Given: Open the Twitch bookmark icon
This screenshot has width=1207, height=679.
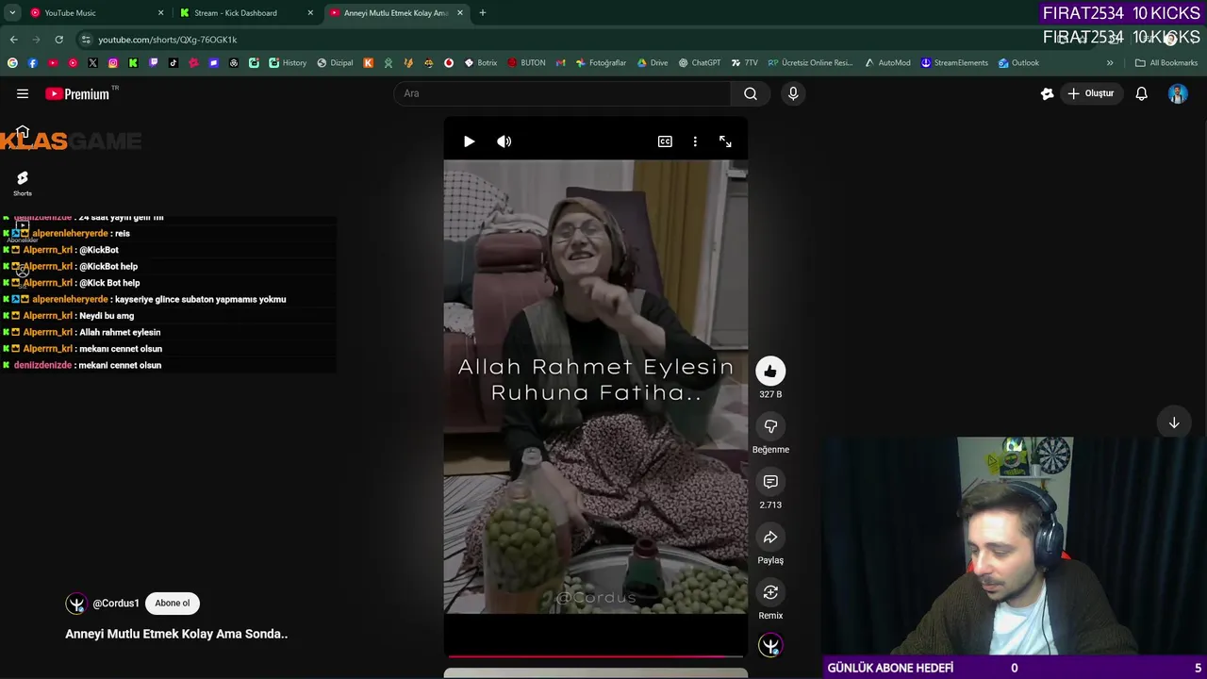Looking at the screenshot, I should coord(154,63).
